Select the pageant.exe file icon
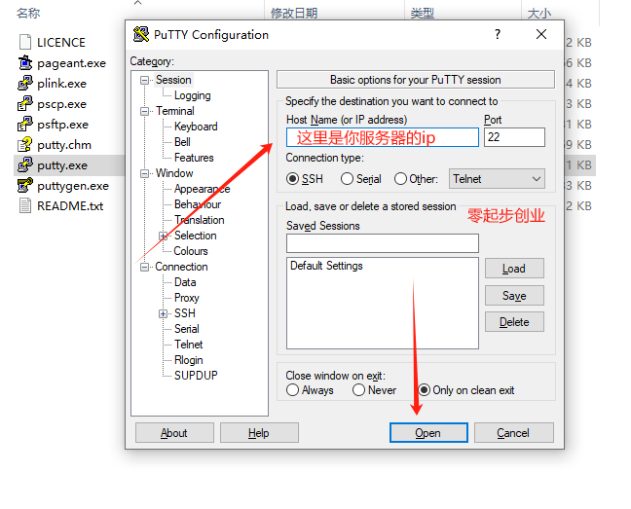Viewport: 631px width, 509px height. 26,63
